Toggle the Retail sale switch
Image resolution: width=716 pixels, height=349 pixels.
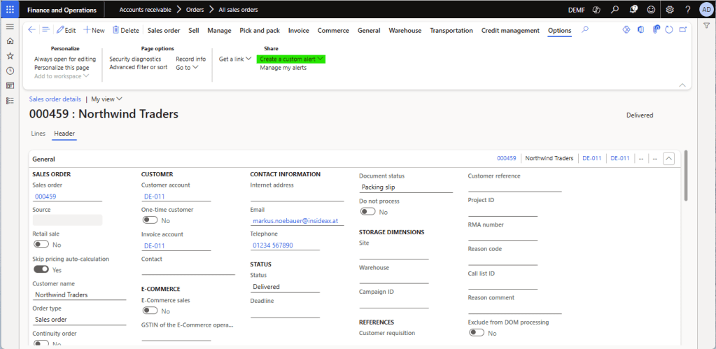(x=41, y=245)
